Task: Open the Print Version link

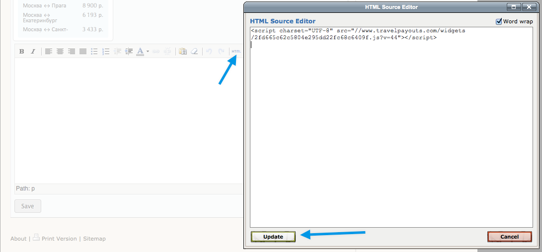Action: pos(59,239)
